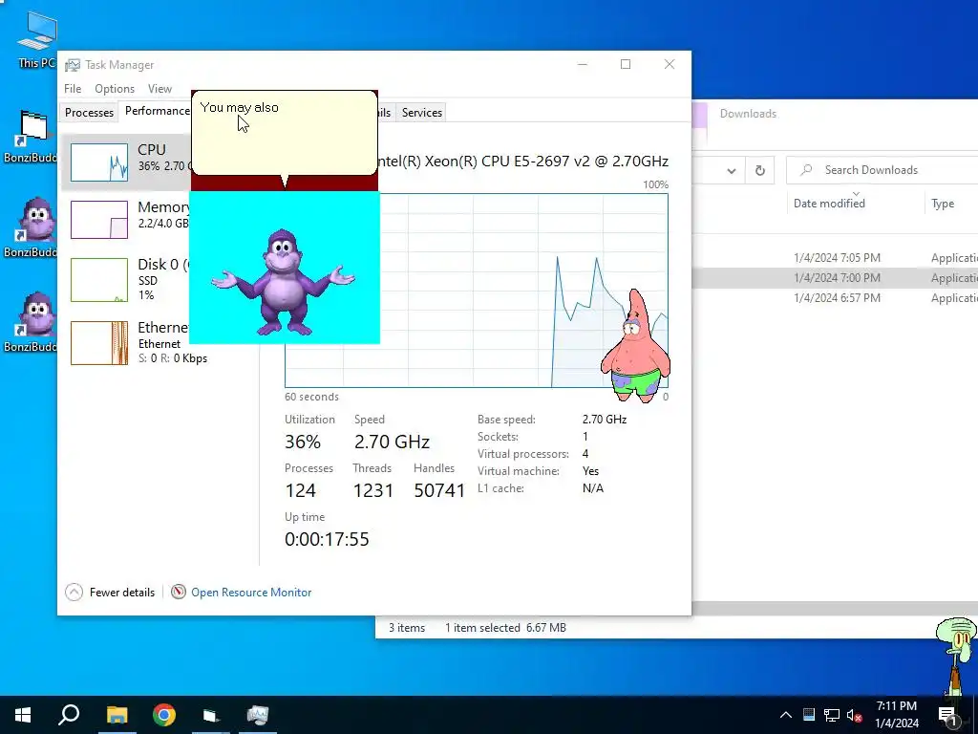
Task: Click the muted volume tray icon
Action: (x=854, y=715)
